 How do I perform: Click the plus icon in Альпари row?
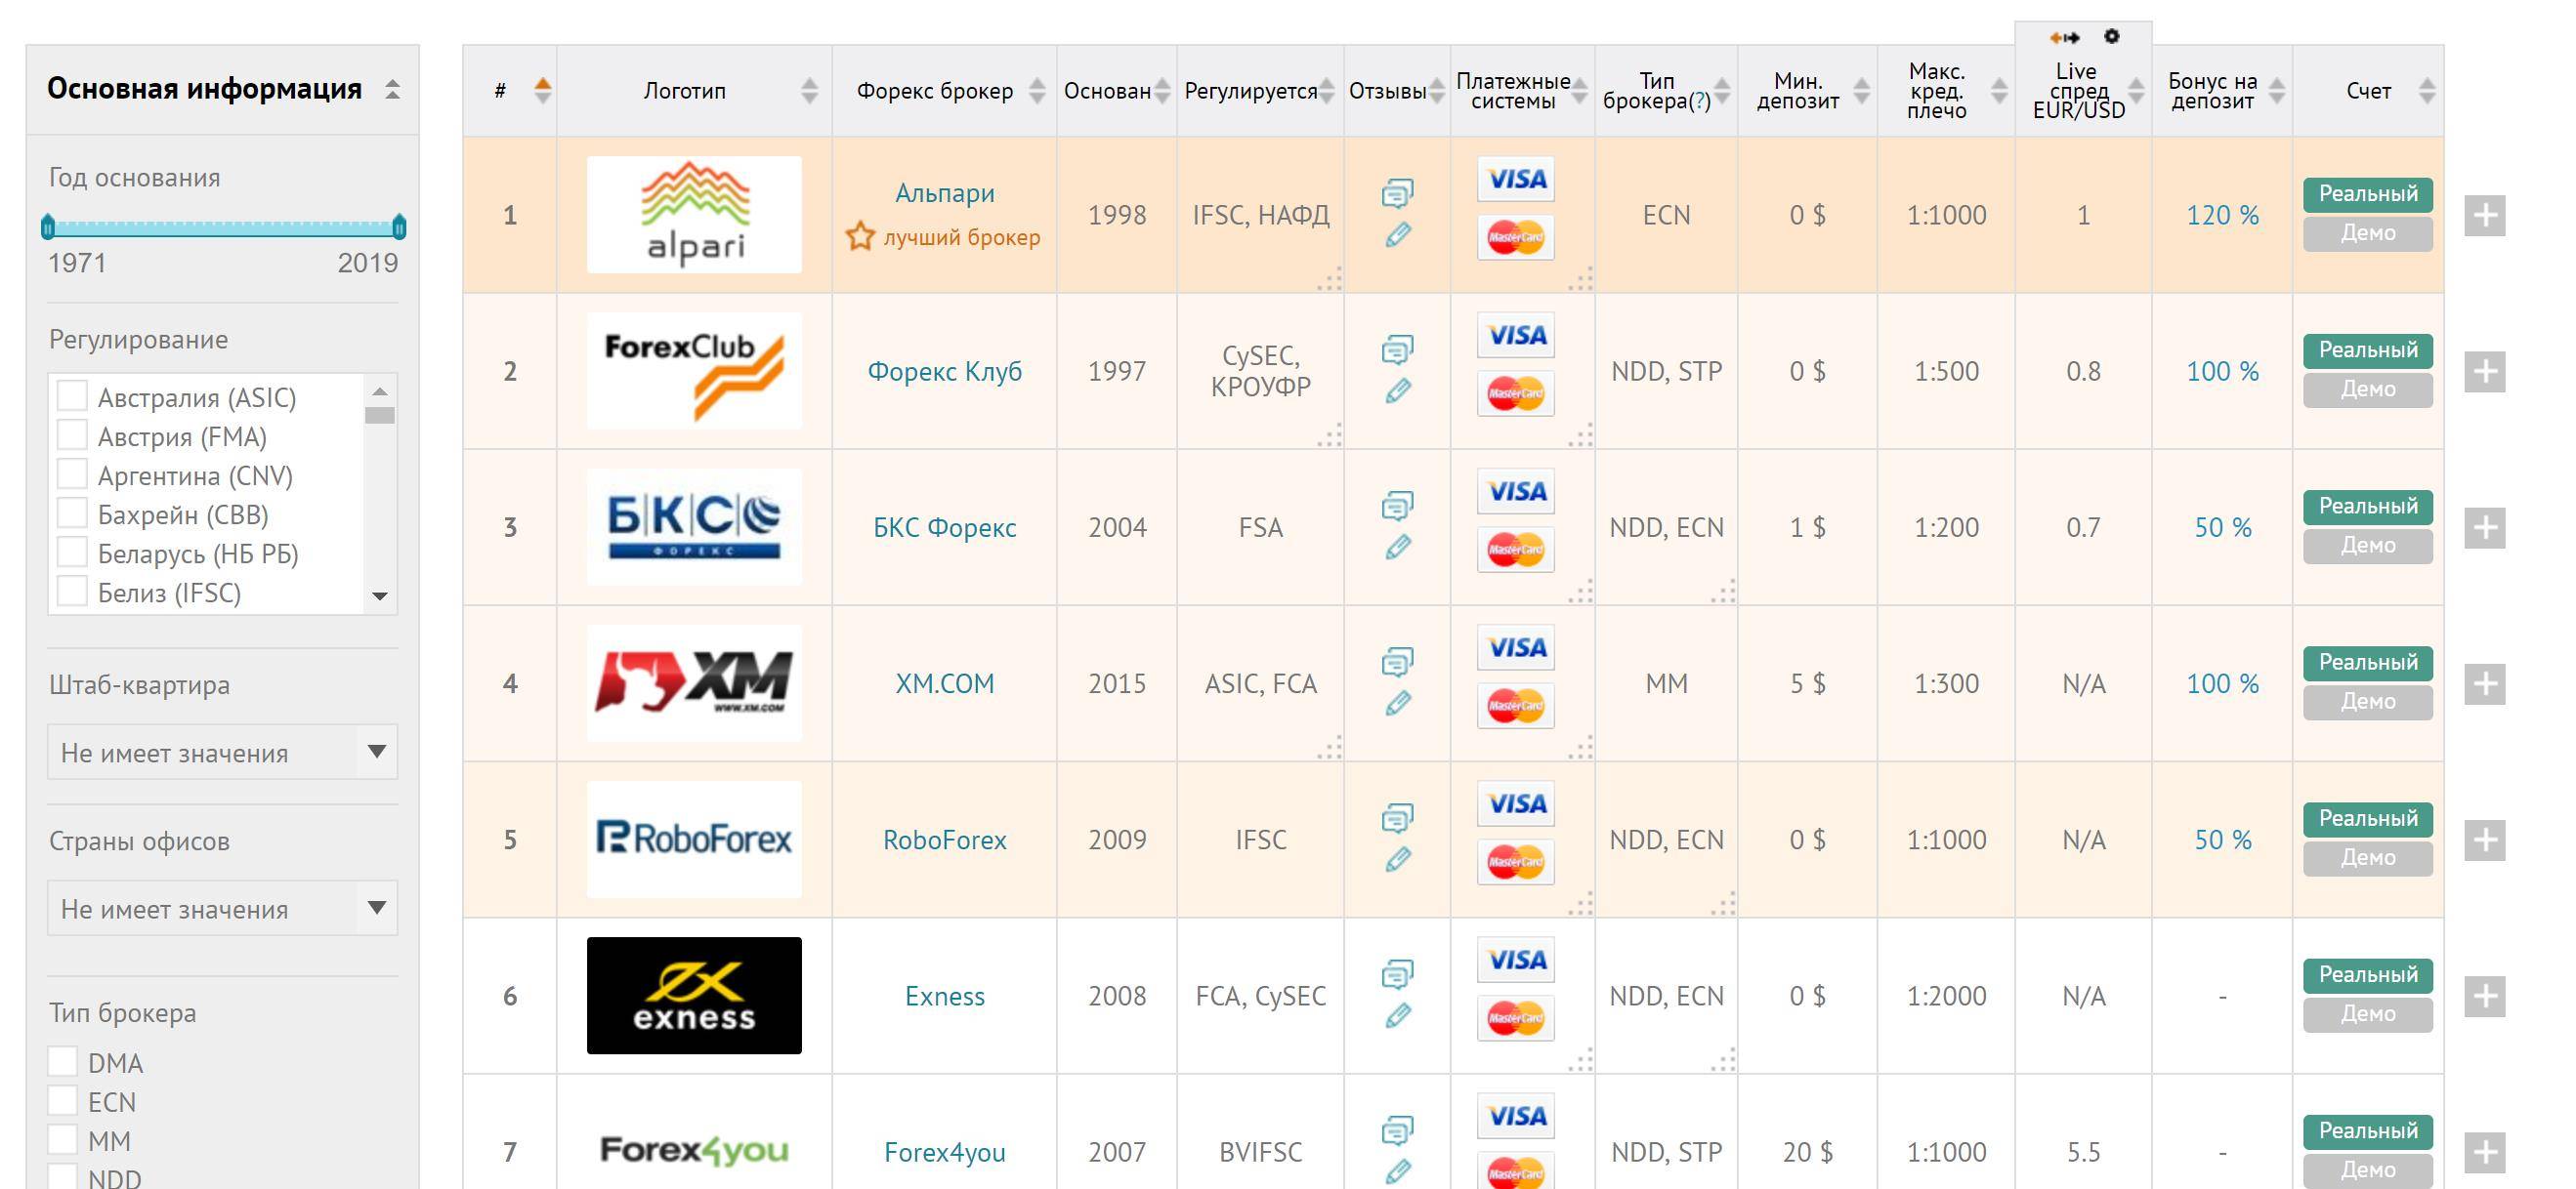pyautogui.click(x=2485, y=216)
